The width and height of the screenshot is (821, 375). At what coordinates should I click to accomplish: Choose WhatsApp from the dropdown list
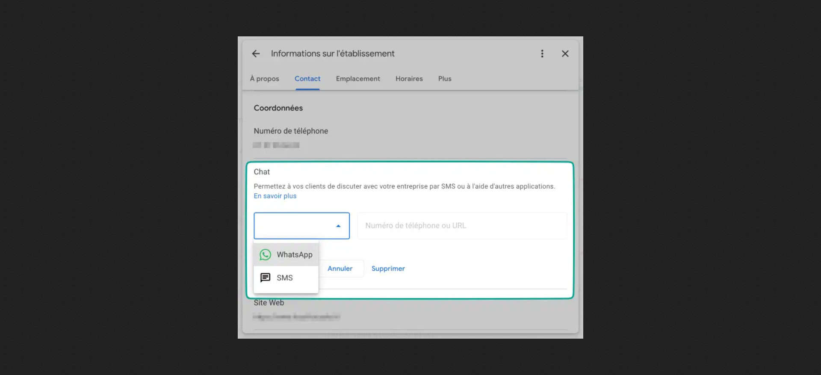(x=294, y=255)
